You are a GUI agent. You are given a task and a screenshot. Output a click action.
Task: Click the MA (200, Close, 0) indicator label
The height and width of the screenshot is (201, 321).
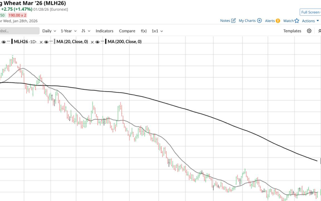pos(124,42)
